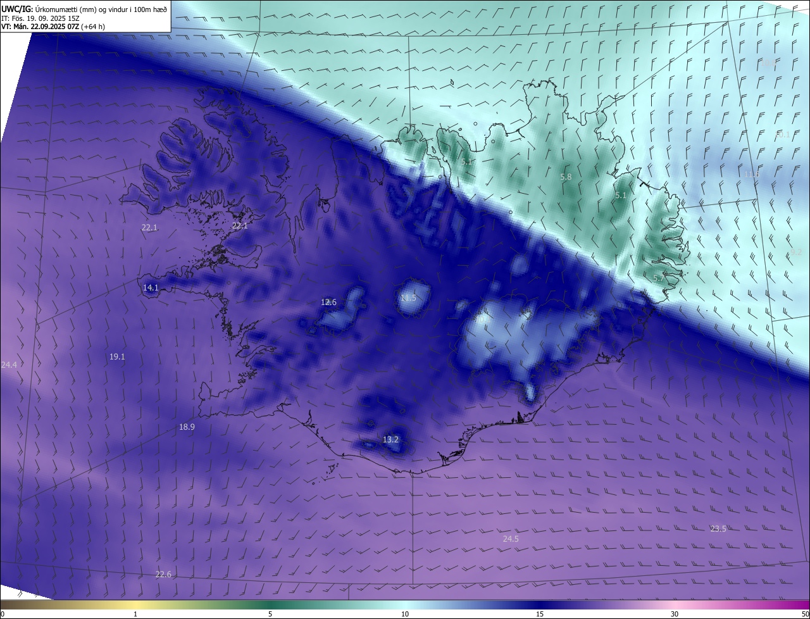The width and height of the screenshot is (810, 619).
Task: Click the value 9.2 on the map
Action: click(796, 252)
